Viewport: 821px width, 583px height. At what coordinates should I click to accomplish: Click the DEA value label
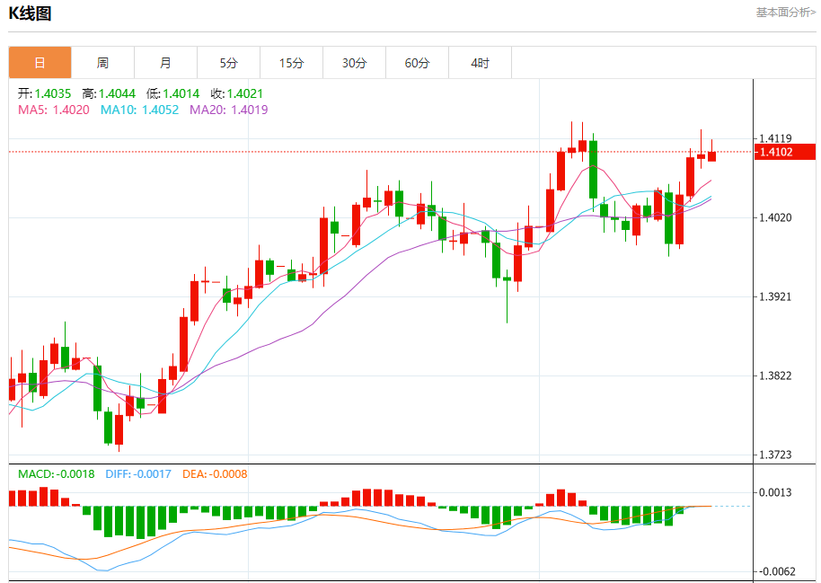214,473
